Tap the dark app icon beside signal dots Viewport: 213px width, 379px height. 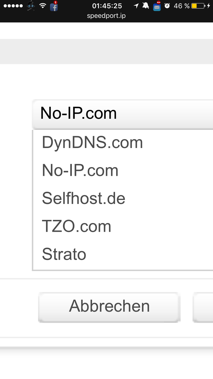30,5
